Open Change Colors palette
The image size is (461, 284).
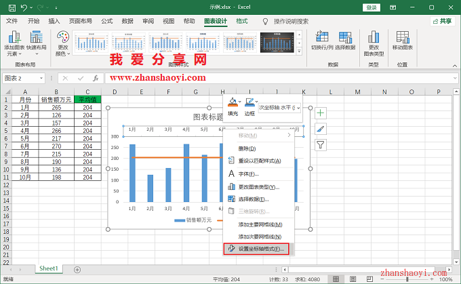pos(63,43)
